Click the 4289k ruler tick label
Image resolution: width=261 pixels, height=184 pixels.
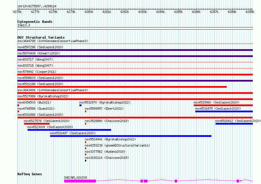(x=250, y=12)
